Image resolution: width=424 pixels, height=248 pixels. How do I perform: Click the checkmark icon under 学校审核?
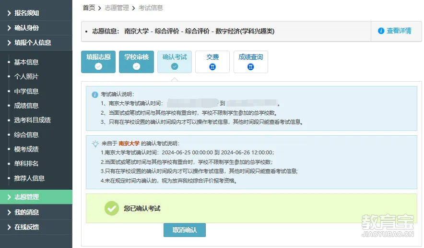pyautogui.click(x=137, y=66)
